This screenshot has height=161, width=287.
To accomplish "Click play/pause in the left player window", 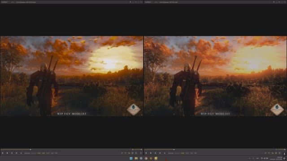I will [3, 153].
